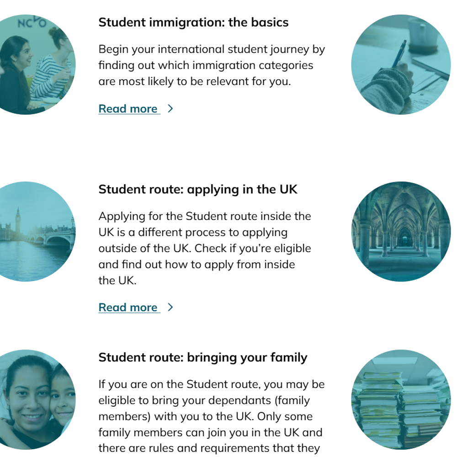Open Read more under applying in the UK
The height and width of the screenshot is (457, 457).
point(128,308)
